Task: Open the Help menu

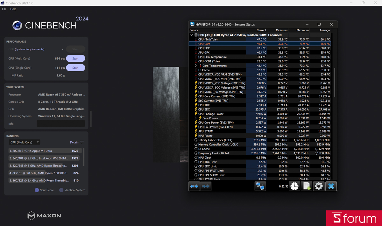Action: (x=13, y=9)
